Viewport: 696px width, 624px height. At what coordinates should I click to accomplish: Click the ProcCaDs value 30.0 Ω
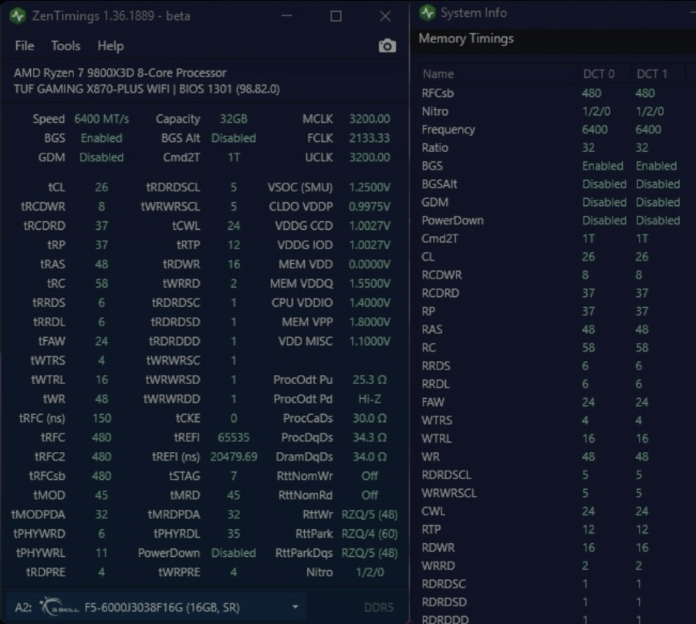(x=370, y=418)
